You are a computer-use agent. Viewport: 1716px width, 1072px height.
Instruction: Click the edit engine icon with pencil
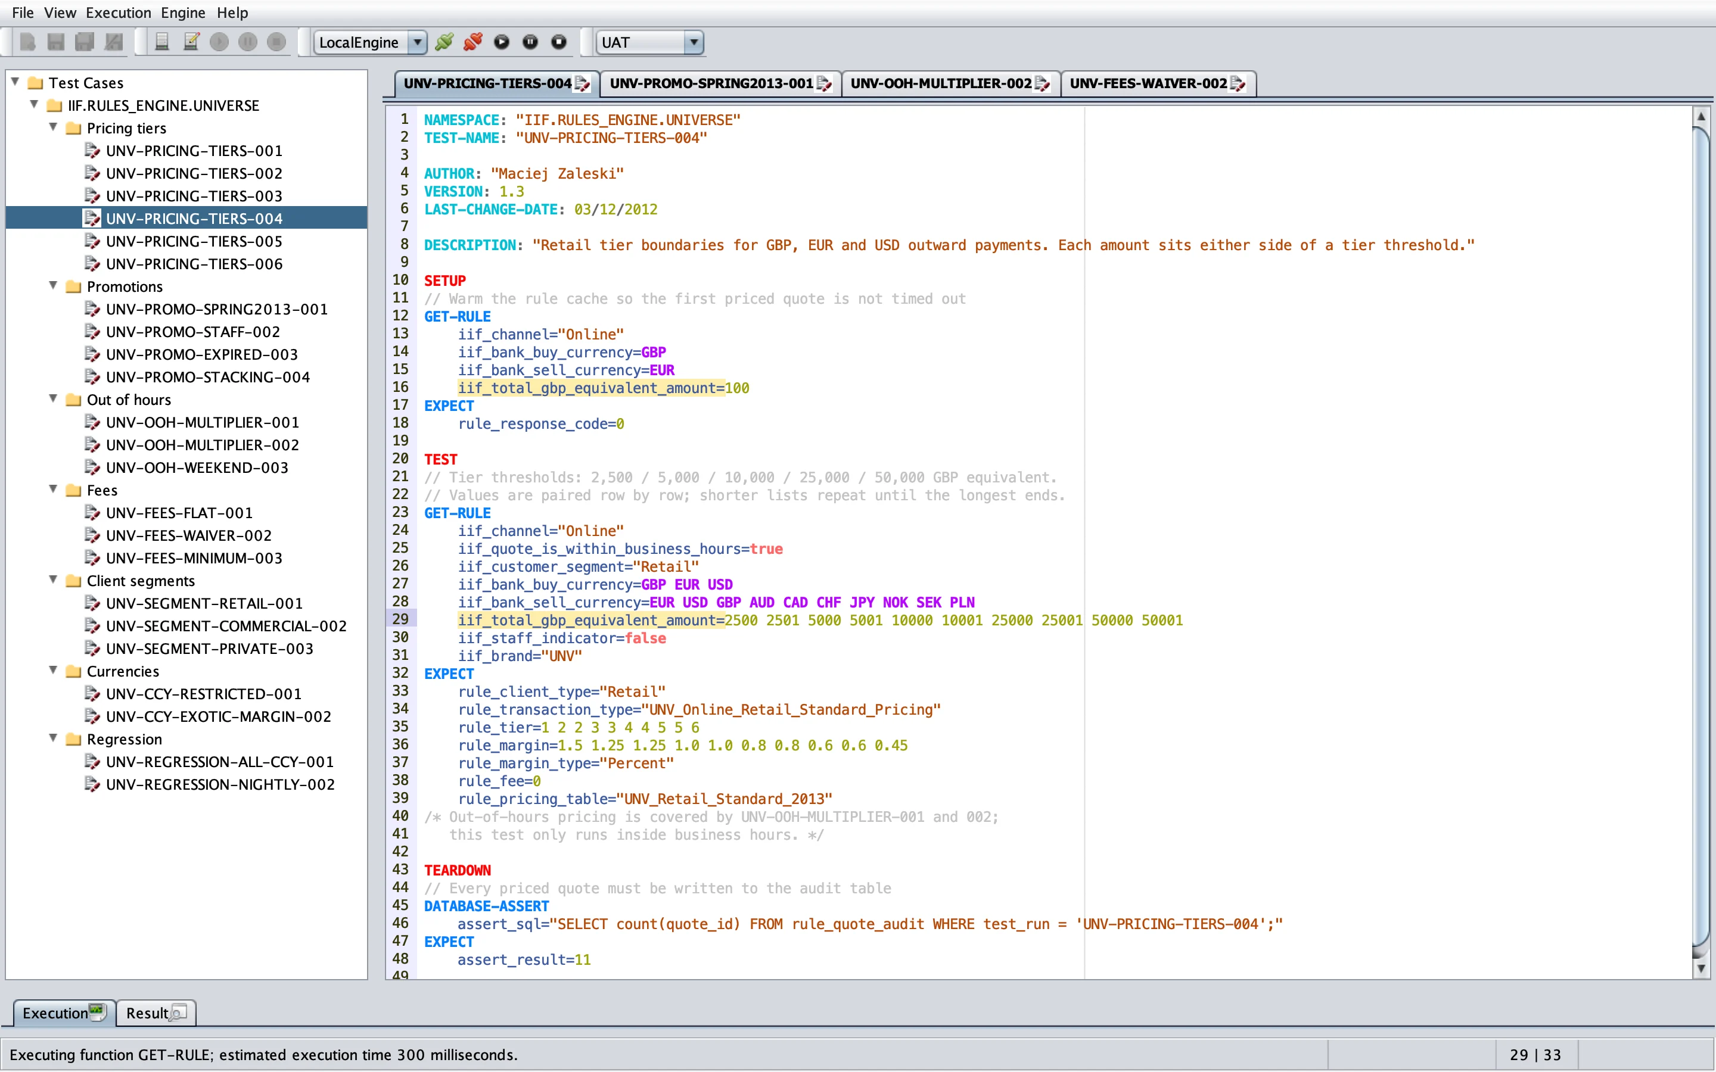pos(191,42)
